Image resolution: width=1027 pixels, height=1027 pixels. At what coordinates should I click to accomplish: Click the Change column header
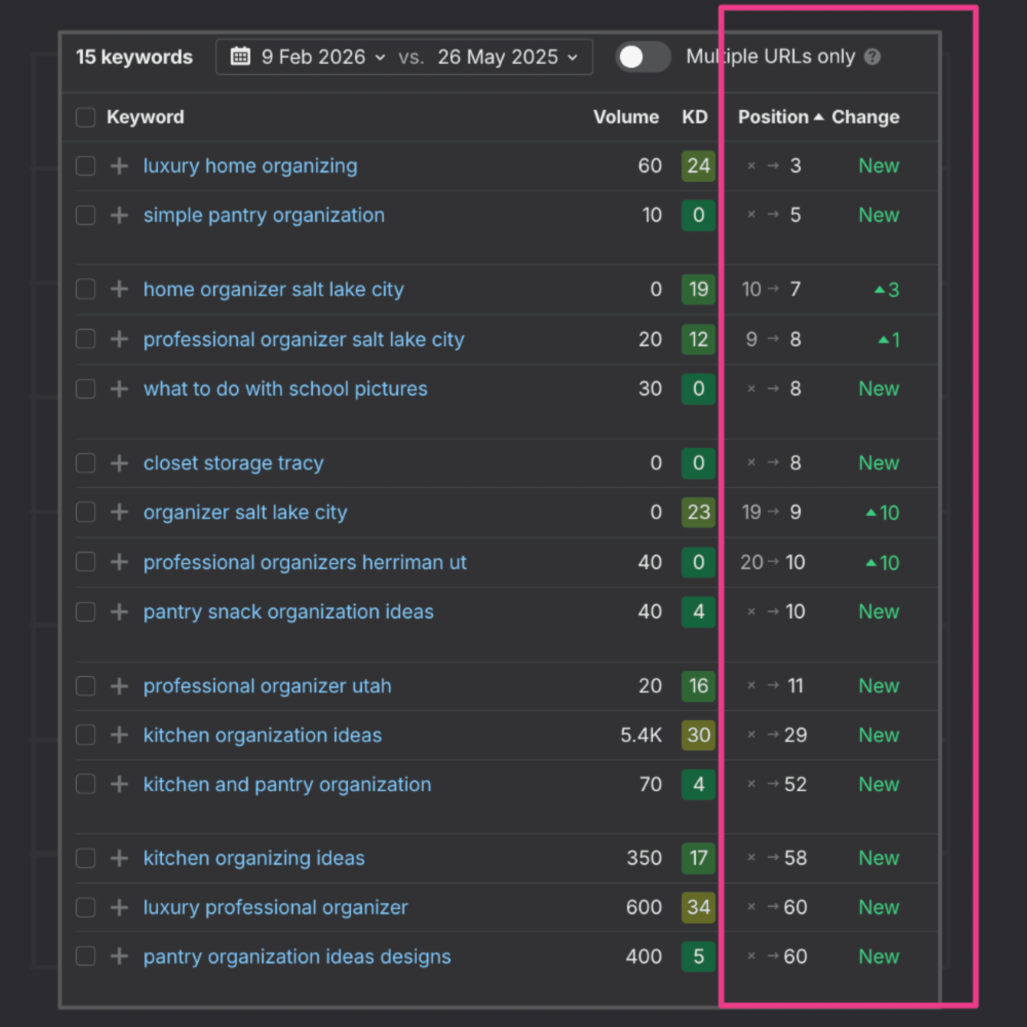coord(865,117)
